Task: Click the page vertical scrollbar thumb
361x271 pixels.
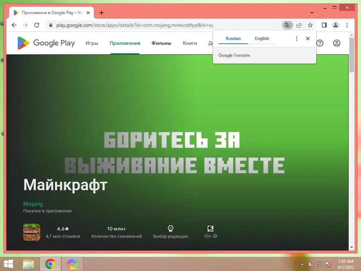Action: 351,55
